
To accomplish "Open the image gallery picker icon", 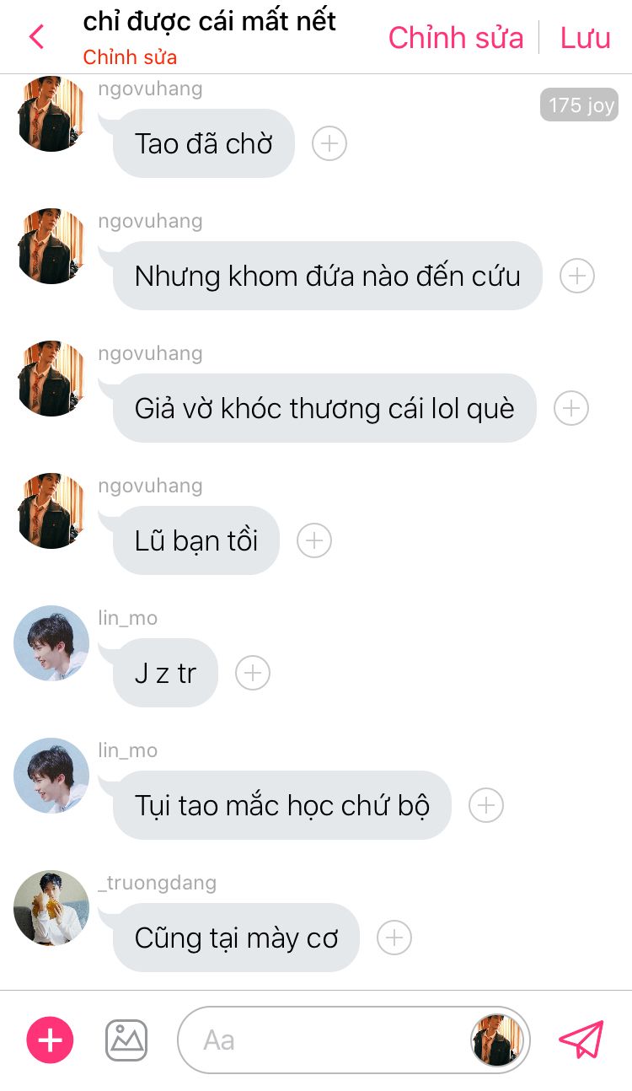I will (126, 1040).
